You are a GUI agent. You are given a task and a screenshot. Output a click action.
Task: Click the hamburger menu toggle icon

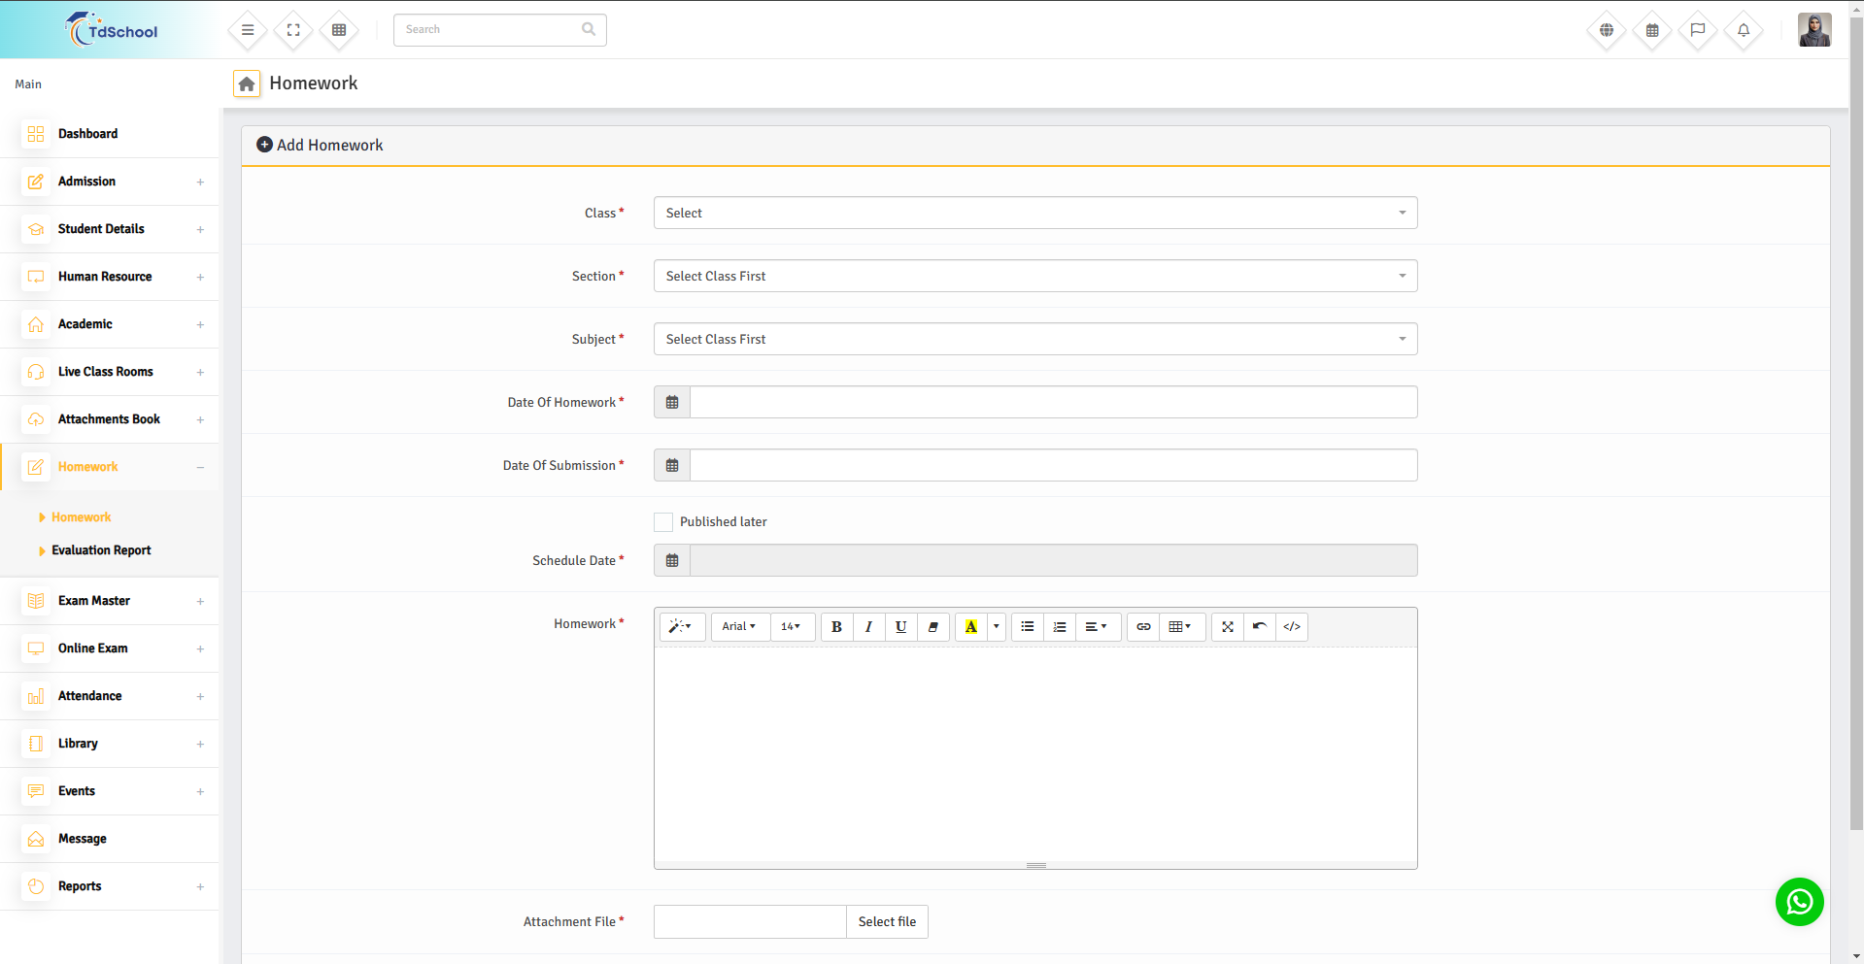pos(248,30)
